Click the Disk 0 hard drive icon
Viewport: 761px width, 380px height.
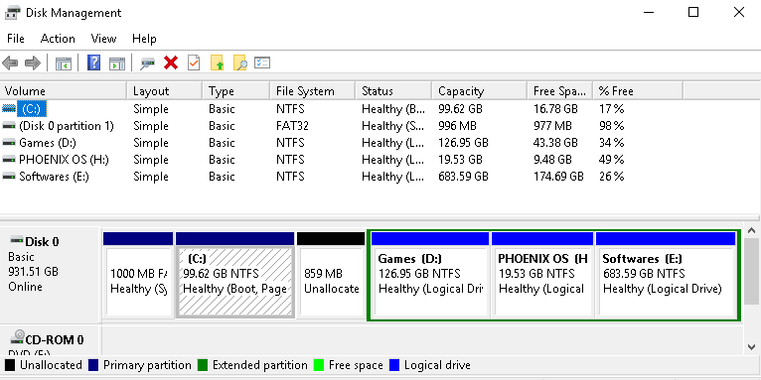[x=17, y=240]
